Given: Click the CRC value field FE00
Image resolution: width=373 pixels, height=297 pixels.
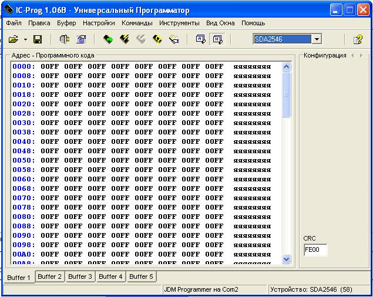Looking at the screenshot, I should point(315,249).
